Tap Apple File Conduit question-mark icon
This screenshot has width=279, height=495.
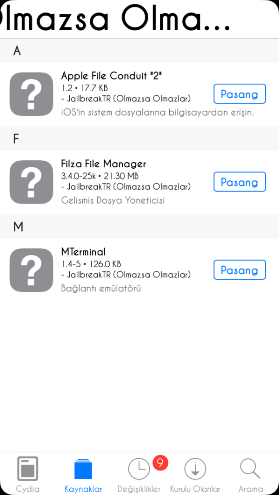(x=32, y=94)
